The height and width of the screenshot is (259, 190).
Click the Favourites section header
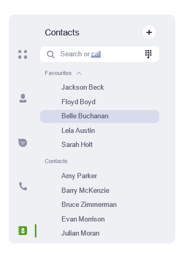click(58, 73)
